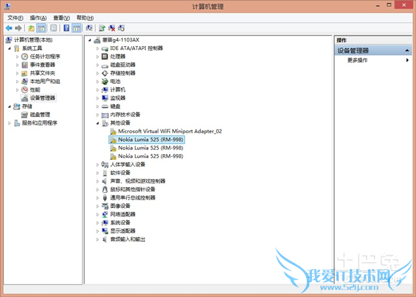Viewport: 416px width, 297px height.
Task: Click the Task Scheduler clock icon
Action: [25, 57]
